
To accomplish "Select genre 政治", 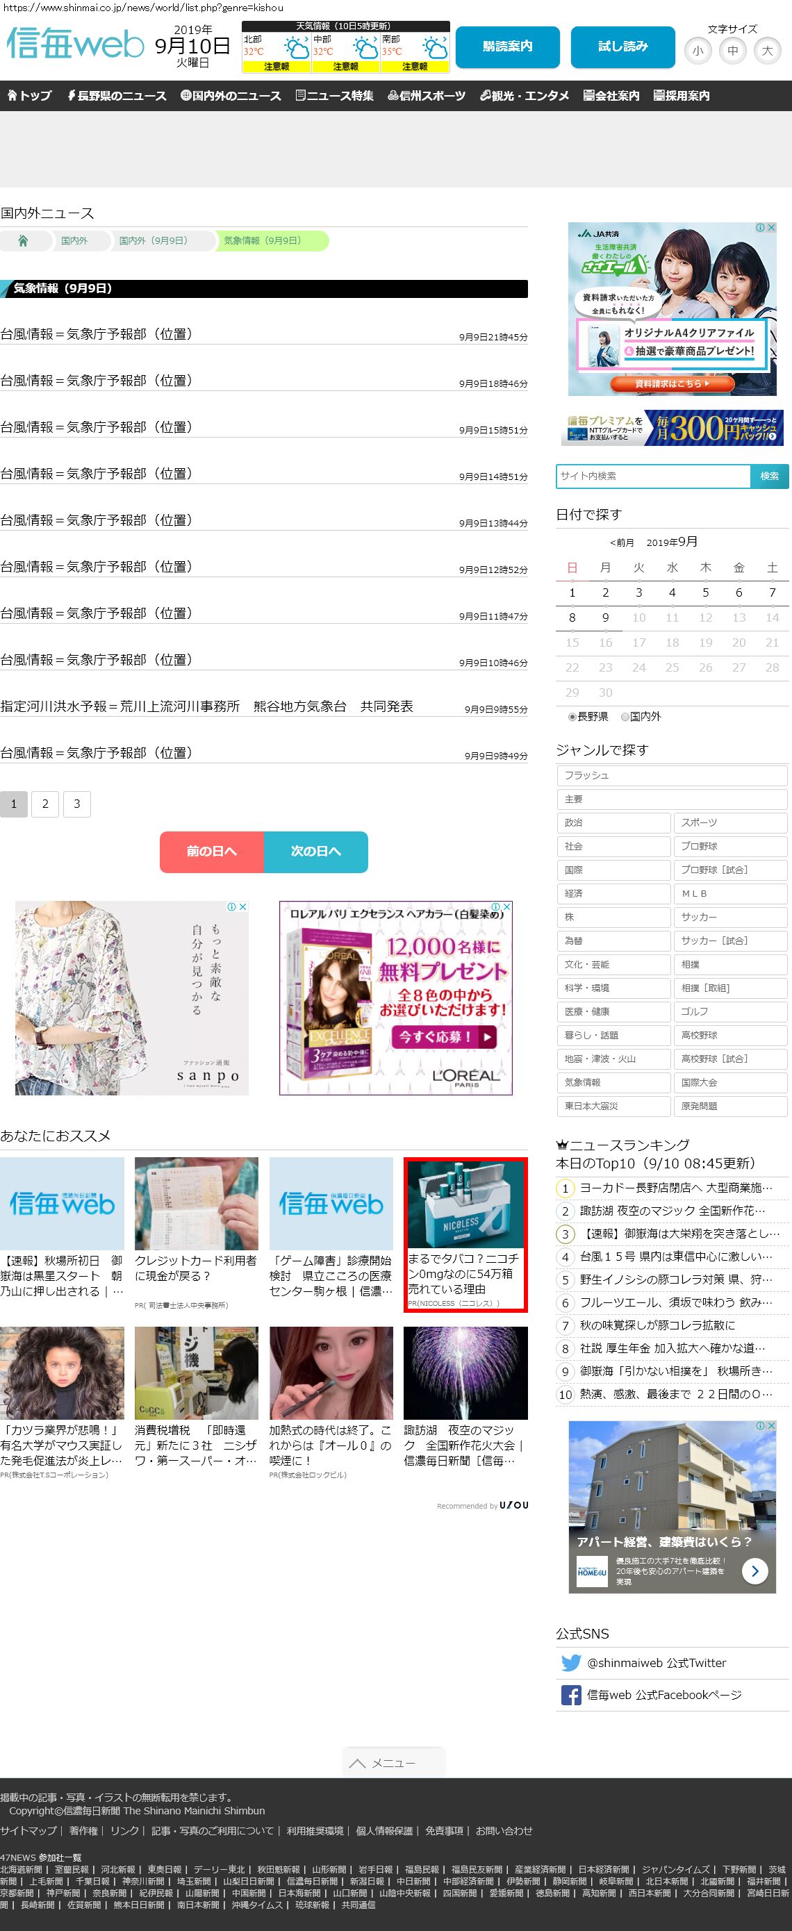I will click(x=613, y=823).
